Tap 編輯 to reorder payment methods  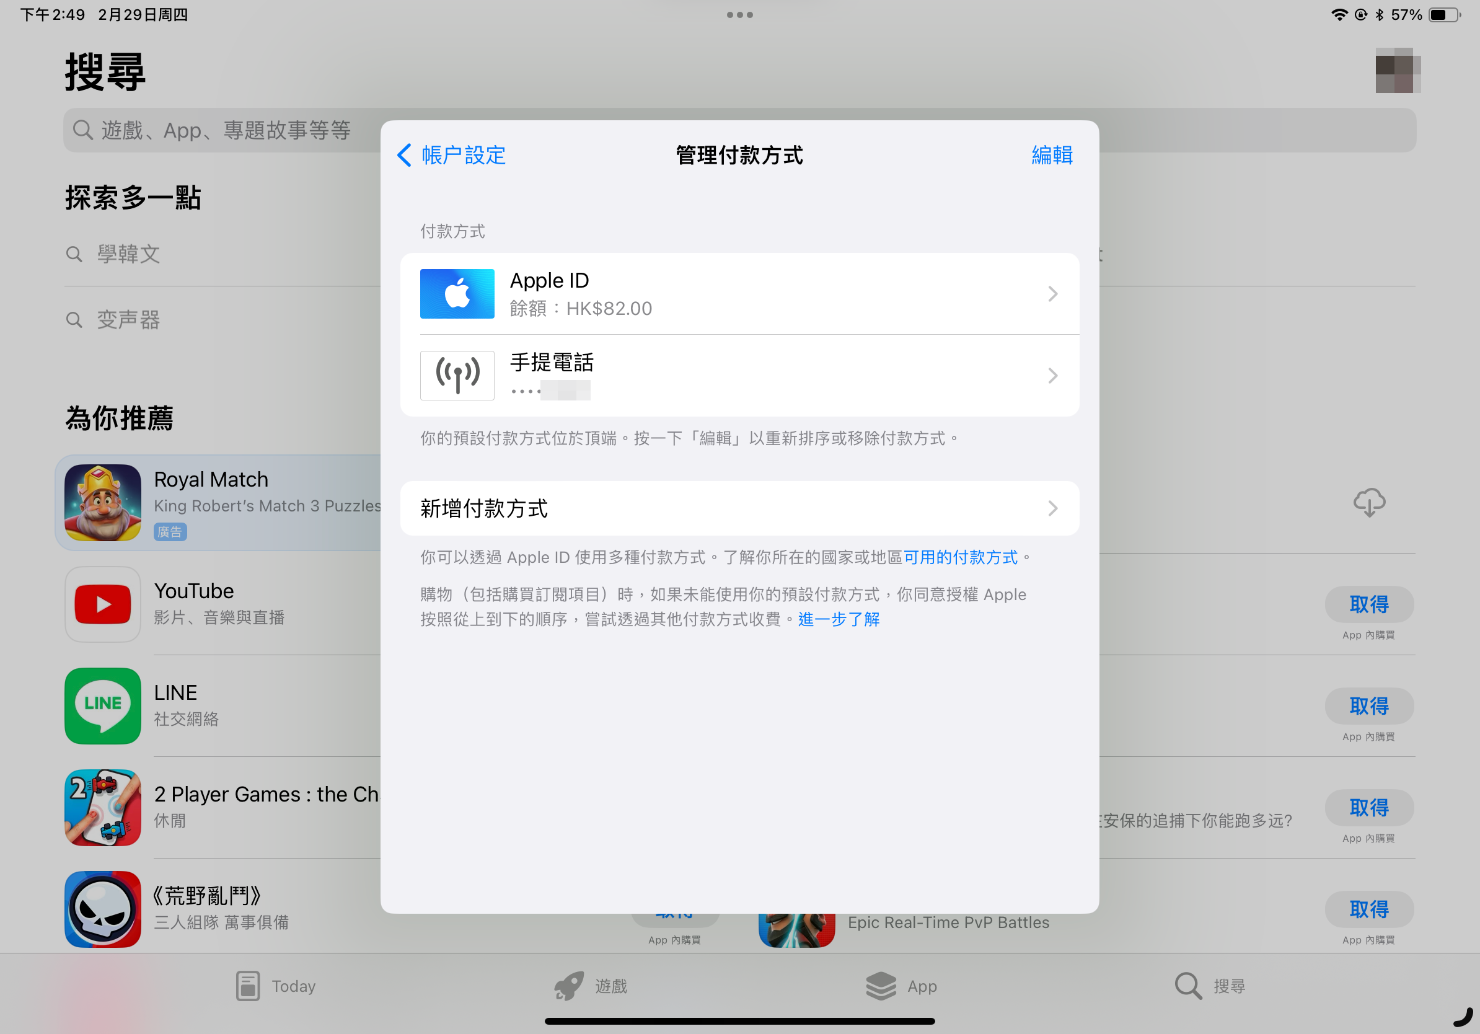click(x=1051, y=156)
